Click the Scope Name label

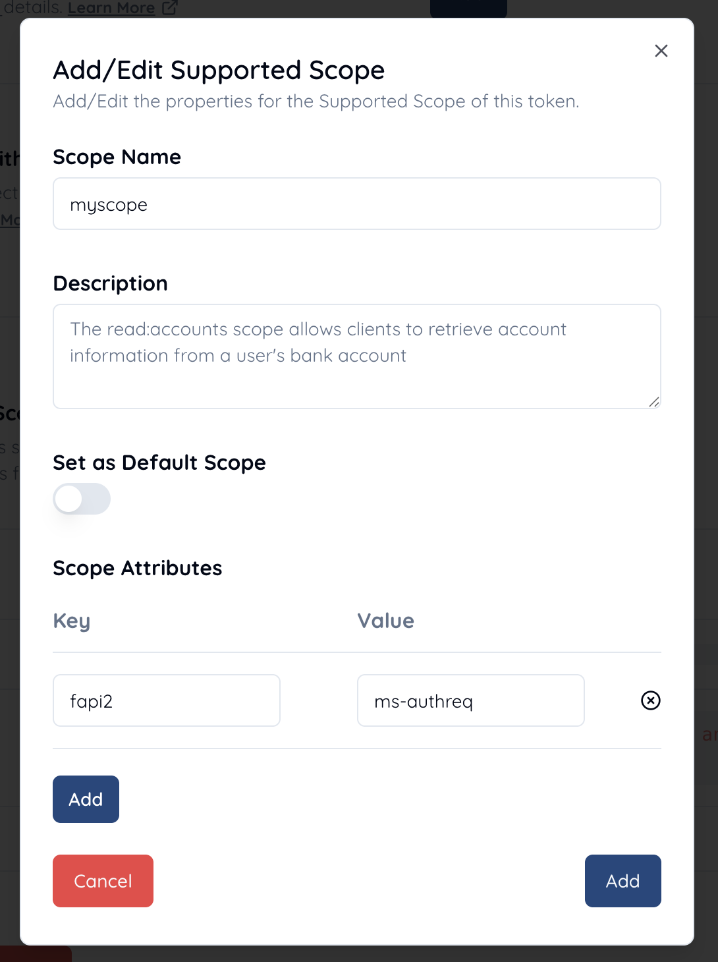pyautogui.click(x=117, y=157)
